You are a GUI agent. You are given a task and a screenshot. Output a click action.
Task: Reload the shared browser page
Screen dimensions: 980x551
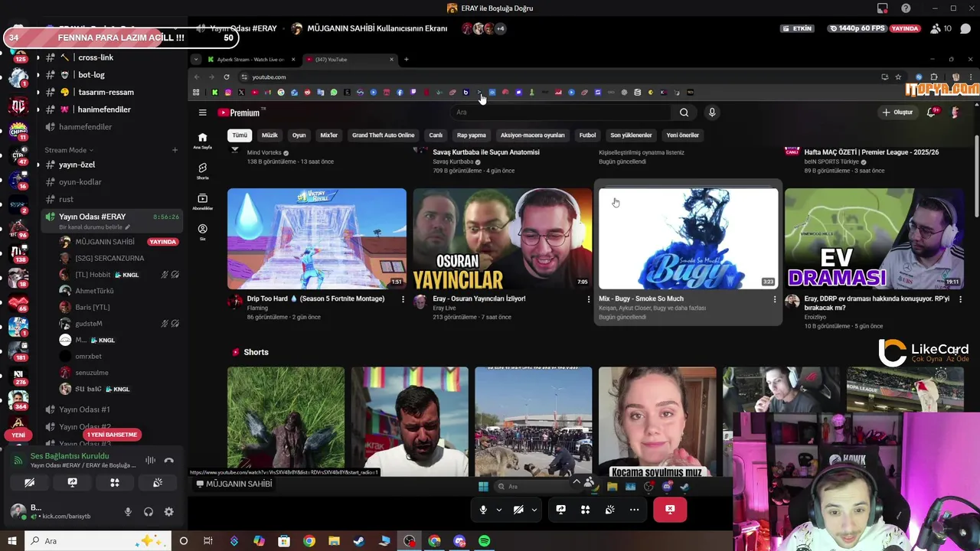pyautogui.click(x=227, y=77)
